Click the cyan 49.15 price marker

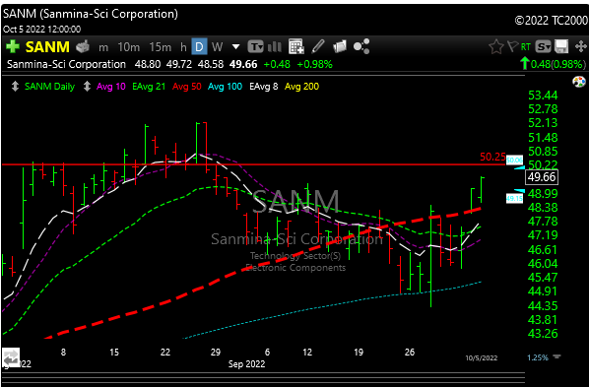pos(514,198)
